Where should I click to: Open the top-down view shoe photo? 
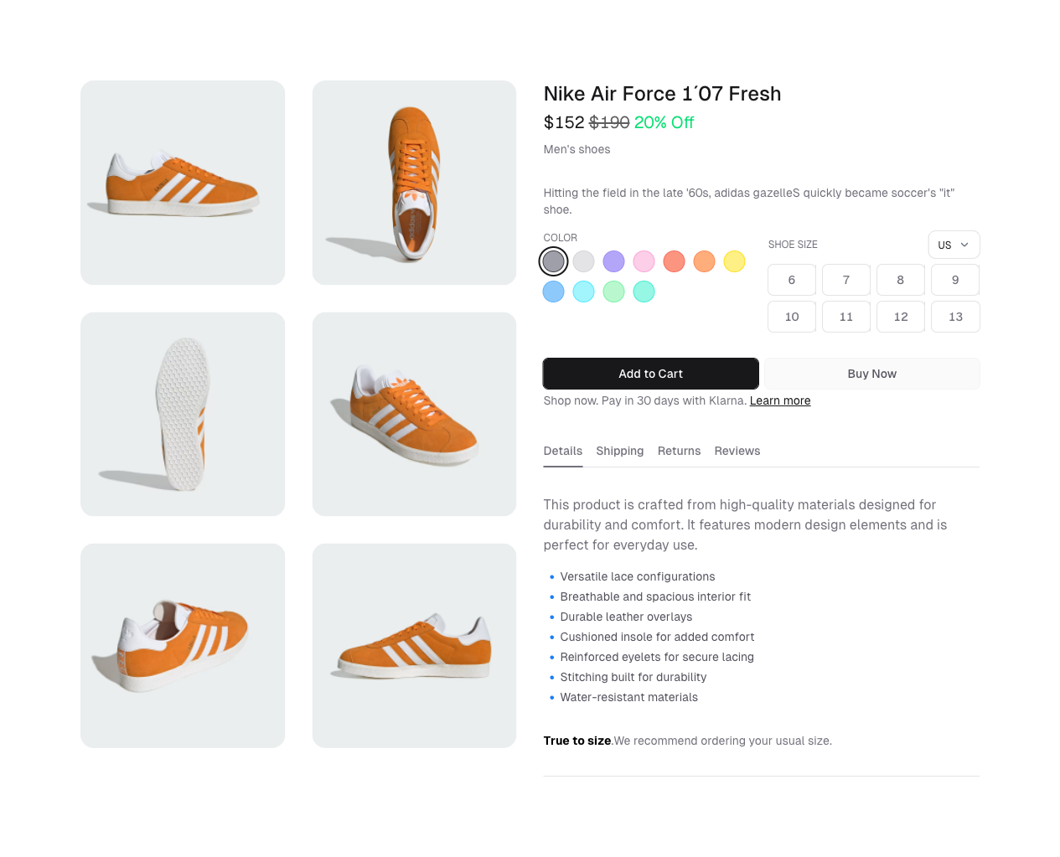click(414, 182)
